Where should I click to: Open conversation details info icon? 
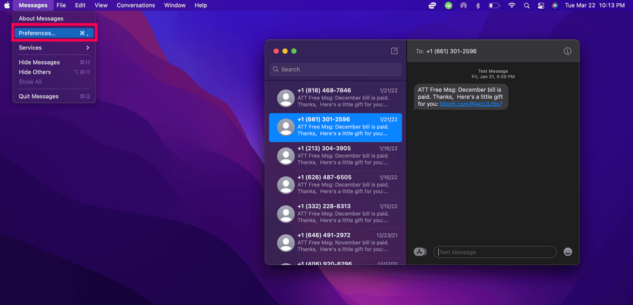click(567, 51)
